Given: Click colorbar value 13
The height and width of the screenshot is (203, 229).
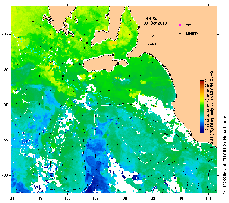Looking at the screenshot, I should tap(207, 121).
